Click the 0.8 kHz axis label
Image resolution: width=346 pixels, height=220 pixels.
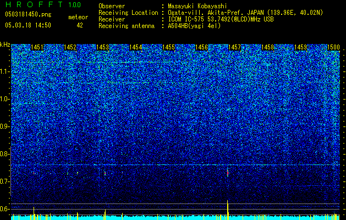(x=5, y=154)
